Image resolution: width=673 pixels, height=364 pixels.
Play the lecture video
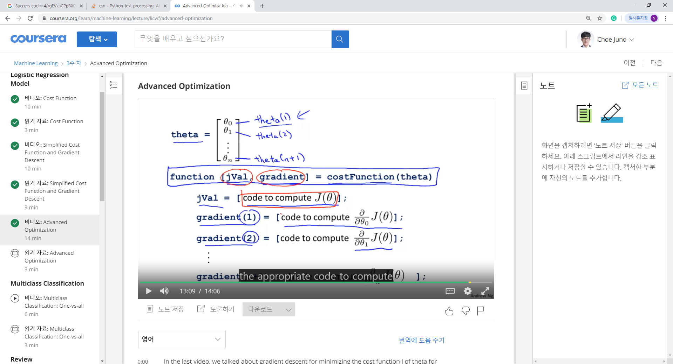coord(149,291)
